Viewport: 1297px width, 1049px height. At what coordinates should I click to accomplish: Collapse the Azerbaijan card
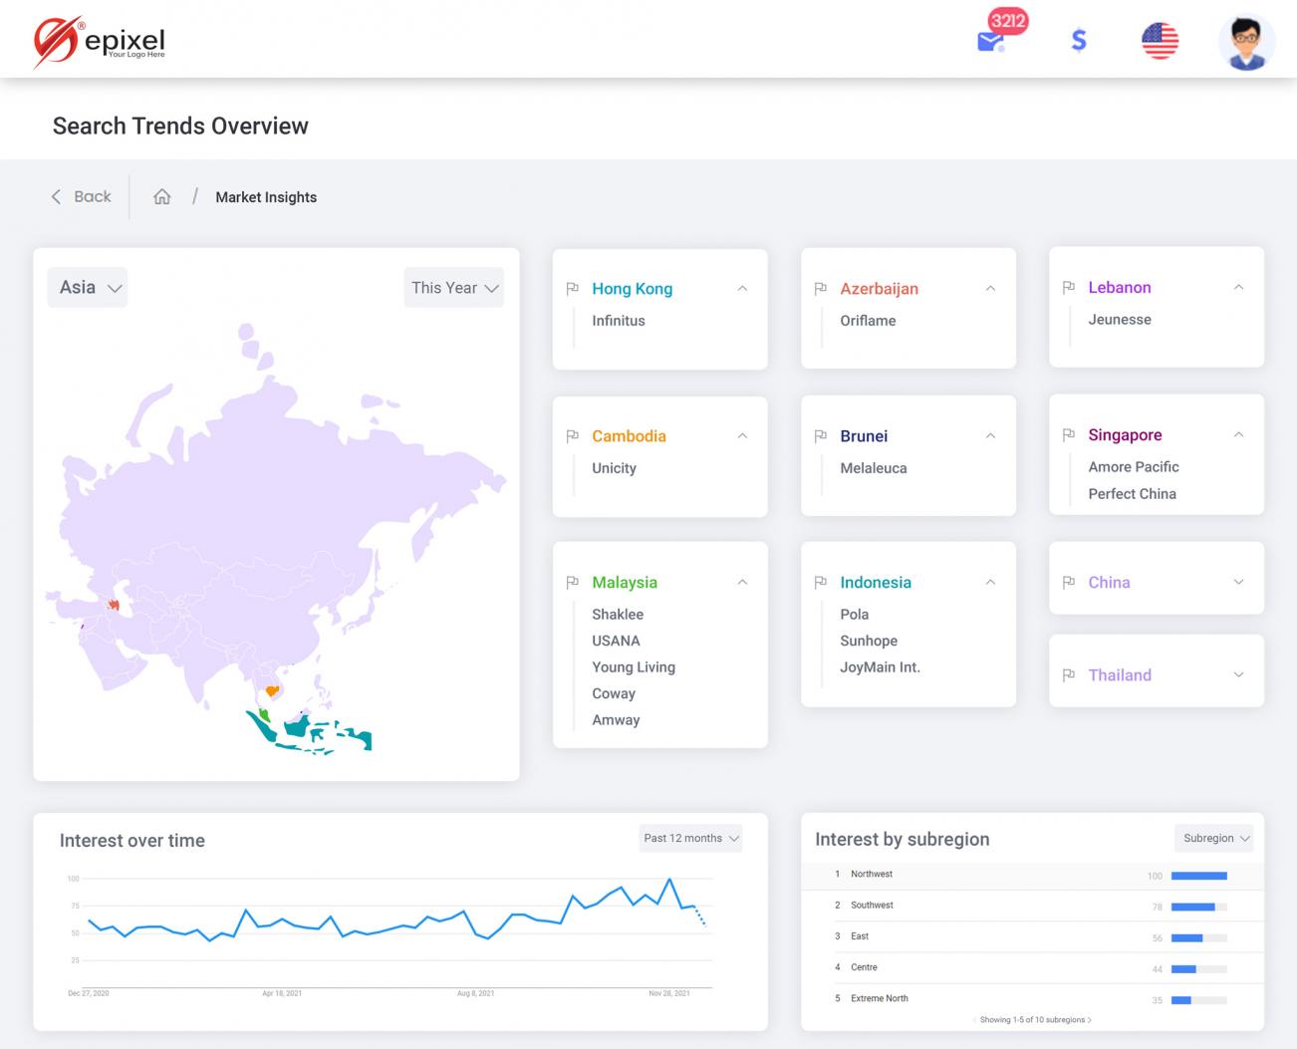tap(990, 289)
